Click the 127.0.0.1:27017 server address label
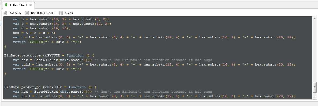Viewport: 318px width, 106px height. pos(43,13)
